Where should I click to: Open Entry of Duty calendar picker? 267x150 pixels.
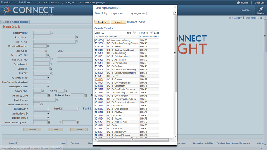pyautogui.click(x=86, y=95)
